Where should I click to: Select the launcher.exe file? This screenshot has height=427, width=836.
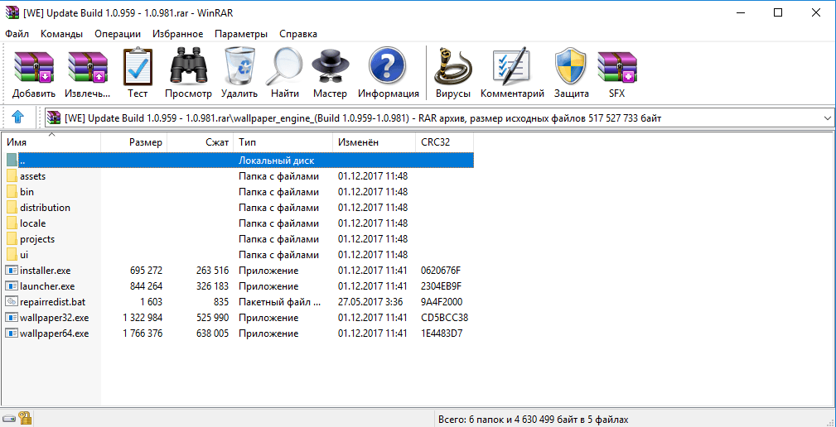point(239,286)
